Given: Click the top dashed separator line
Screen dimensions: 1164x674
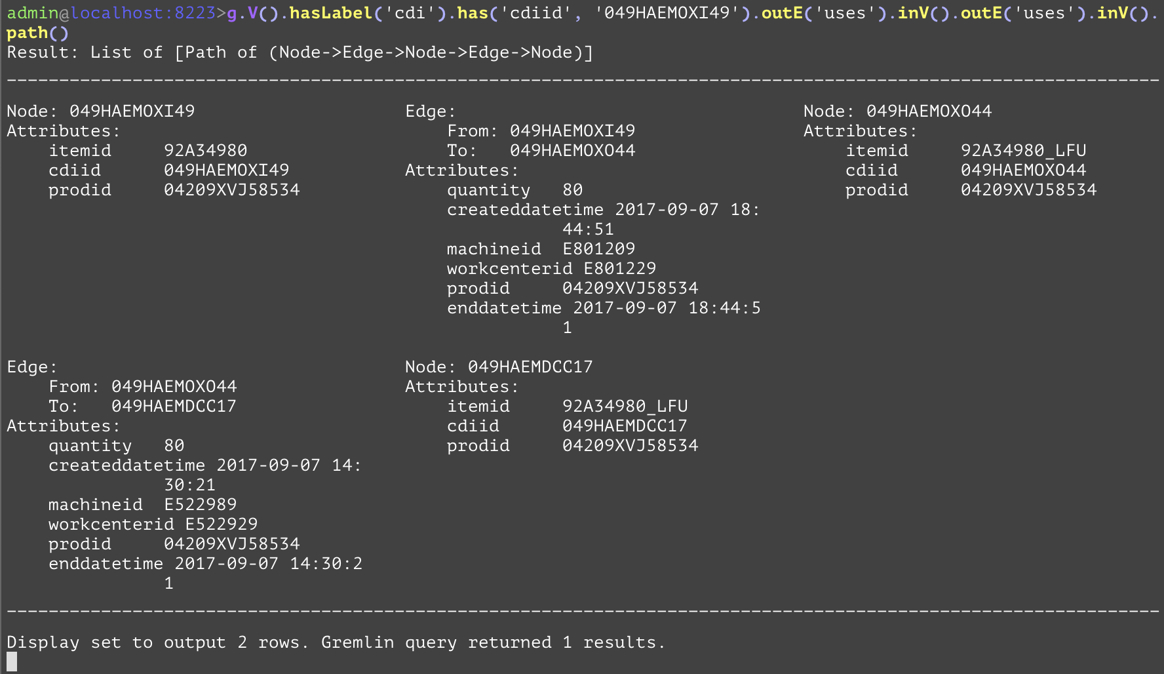Looking at the screenshot, I should [582, 81].
